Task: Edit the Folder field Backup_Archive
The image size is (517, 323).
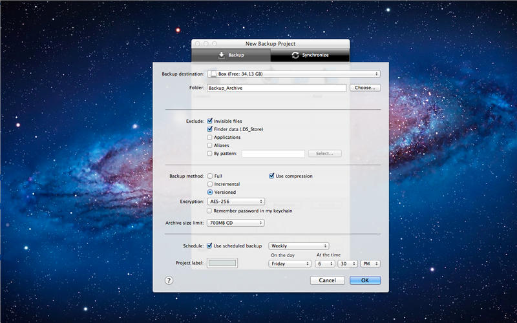Action: pos(277,88)
